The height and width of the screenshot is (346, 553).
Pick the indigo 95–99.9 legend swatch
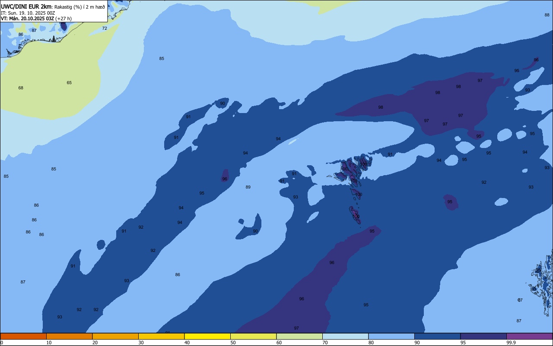483,336
